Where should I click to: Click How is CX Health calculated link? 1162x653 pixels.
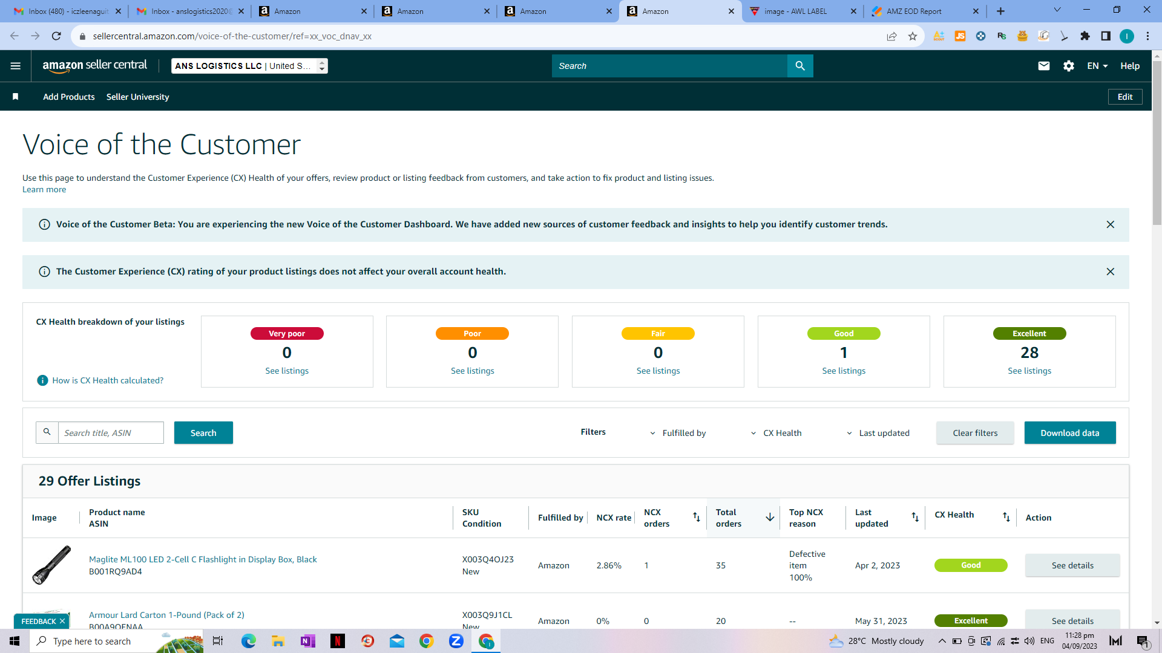point(108,380)
